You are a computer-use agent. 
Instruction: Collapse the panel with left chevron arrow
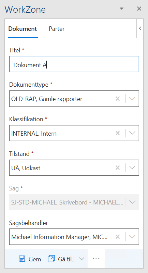[140, 28]
